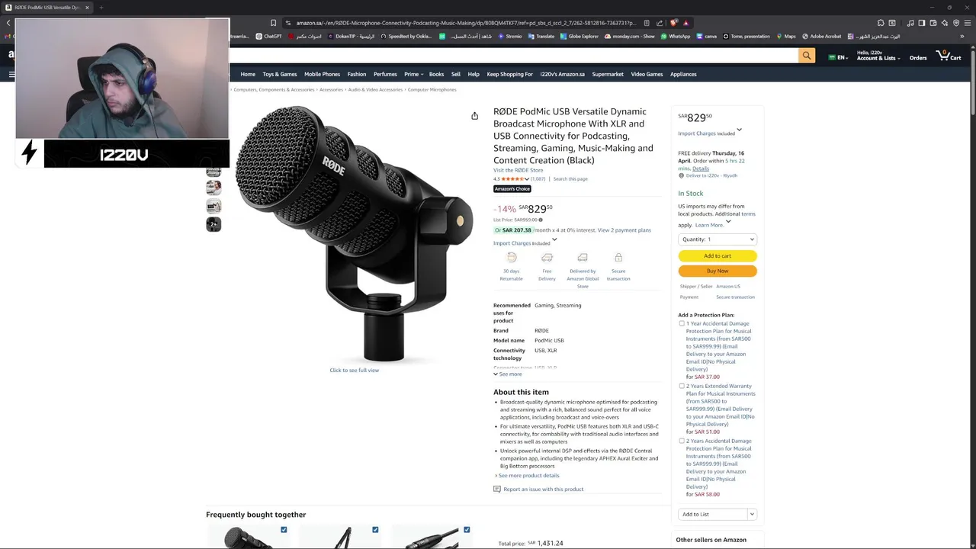
Task: Check the 2 Years Accidental Damage Protection Plan
Action: point(682,441)
